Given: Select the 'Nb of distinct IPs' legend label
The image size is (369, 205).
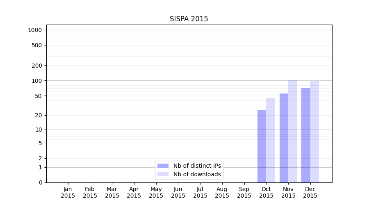Looking at the screenshot, I should 197,166.
